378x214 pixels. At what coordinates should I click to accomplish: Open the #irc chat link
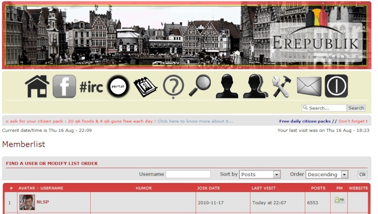tap(91, 87)
